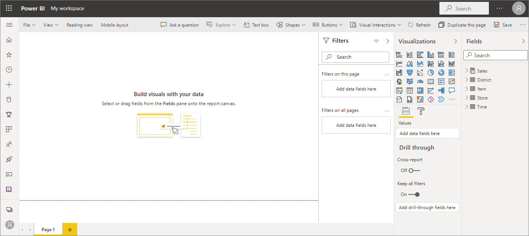Pick the donut chart visual
This screenshot has height=236, width=529.
441,73
